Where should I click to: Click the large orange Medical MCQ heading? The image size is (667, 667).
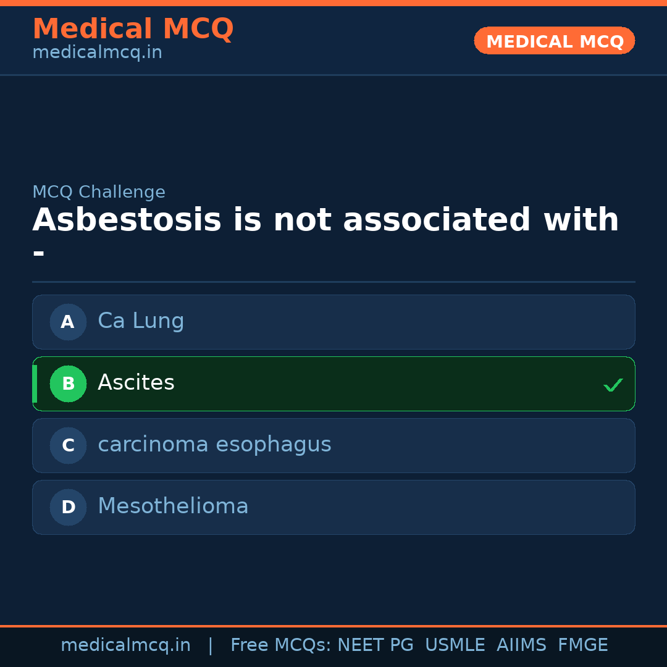133,29
